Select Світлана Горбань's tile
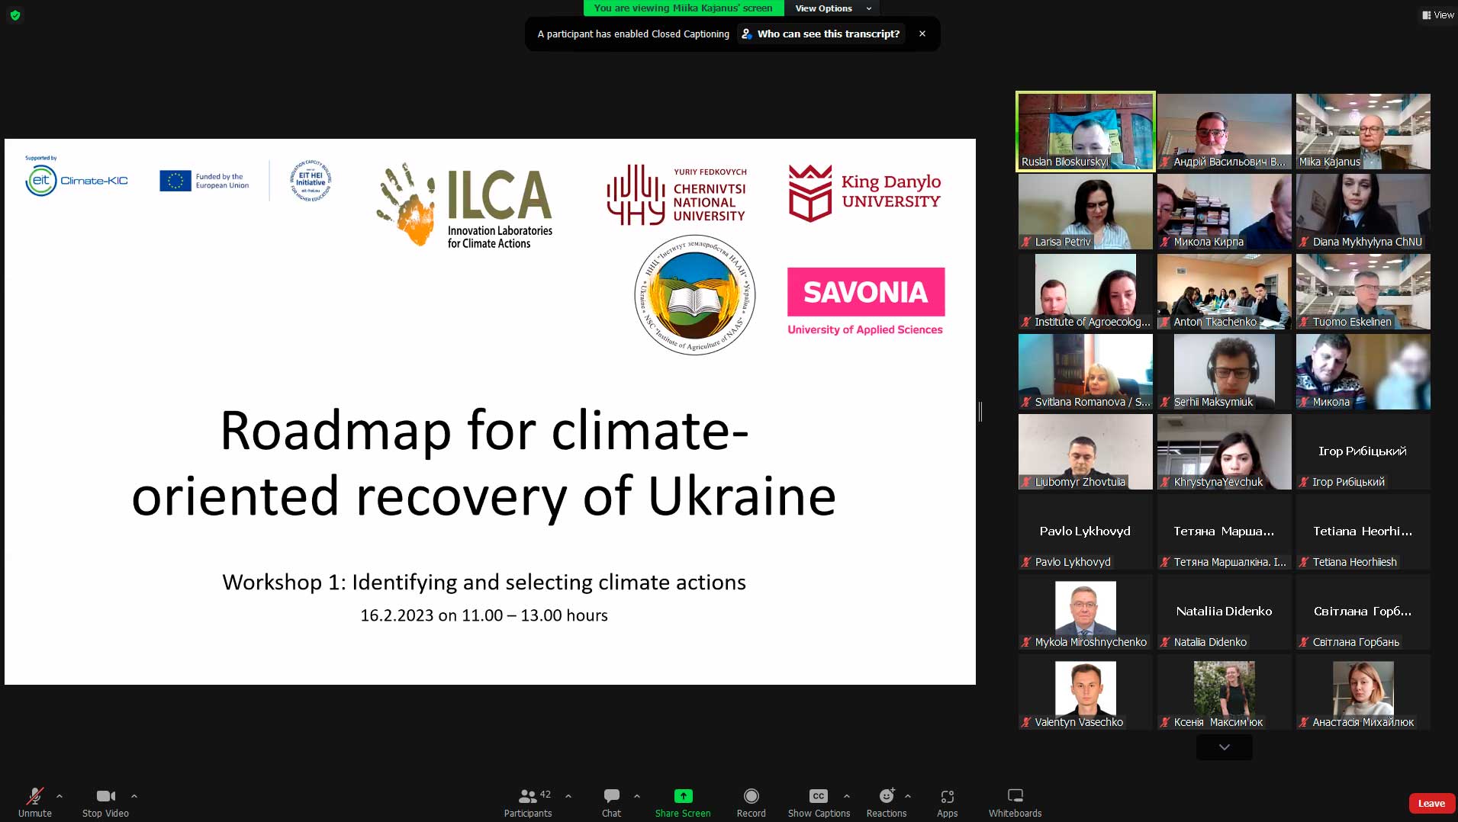The height and width of the screenshot is (822, 1458). pos(1363,612)
